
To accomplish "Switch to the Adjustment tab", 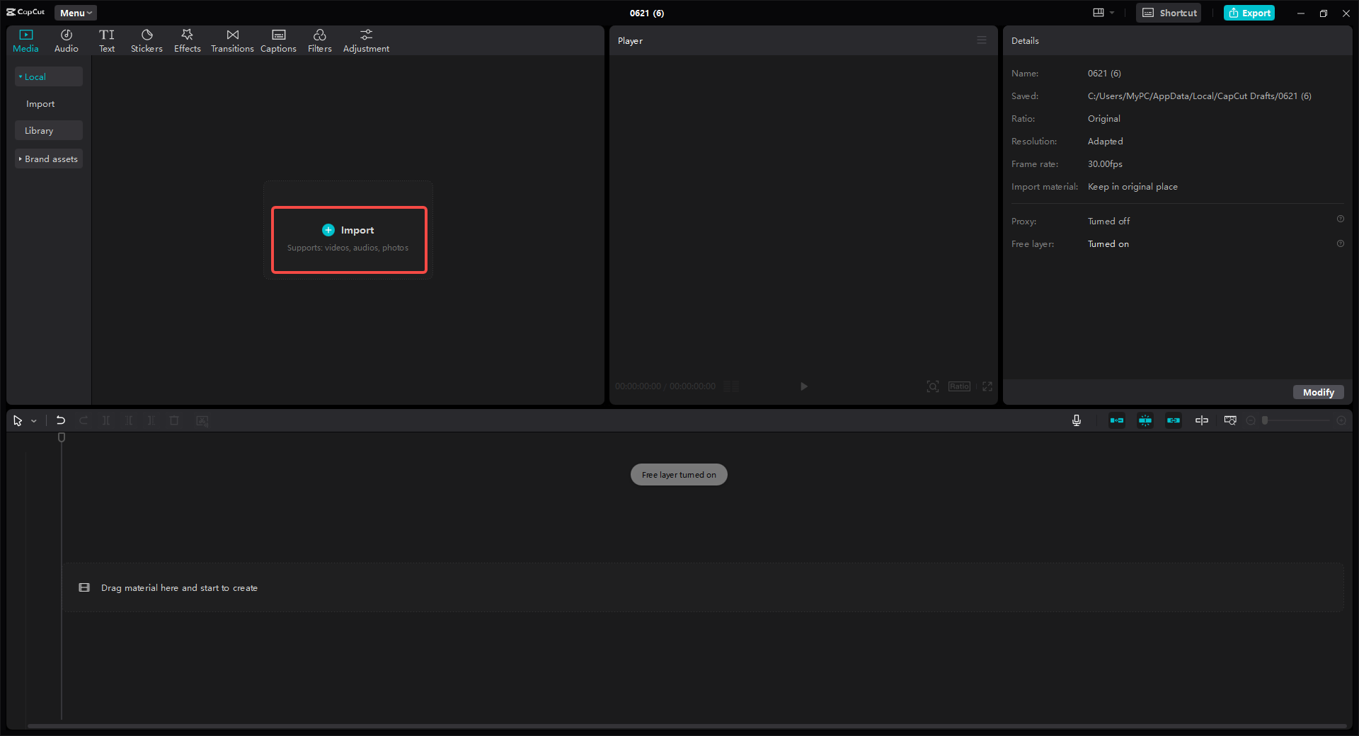I will tap(366, 41).
